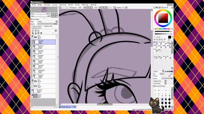This screenshot has width=204, height=114.
Task: Open the layer blending Mode dropdown
Action: 57,22
